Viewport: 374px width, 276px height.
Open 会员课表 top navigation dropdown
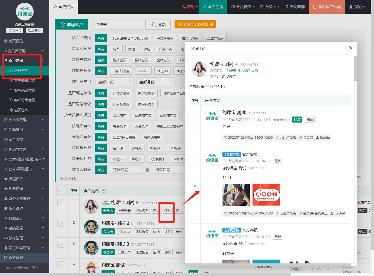coord(243,7)
